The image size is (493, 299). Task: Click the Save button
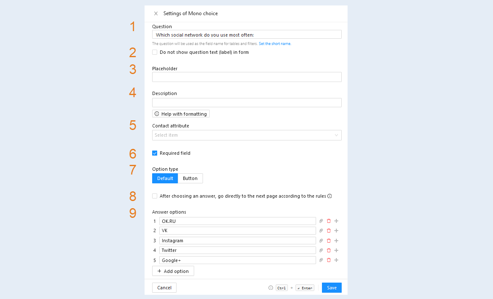(x=332, y=288)
